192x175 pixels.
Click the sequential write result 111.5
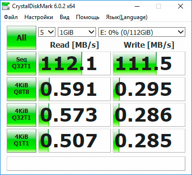click(149, 63)
